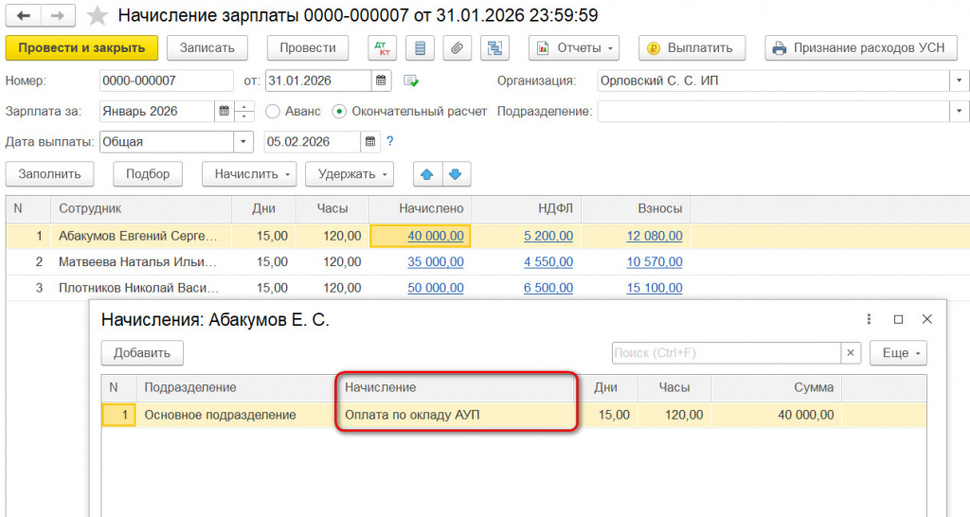
Task: Move the selected row down
Action: click(x=456, y=174)
